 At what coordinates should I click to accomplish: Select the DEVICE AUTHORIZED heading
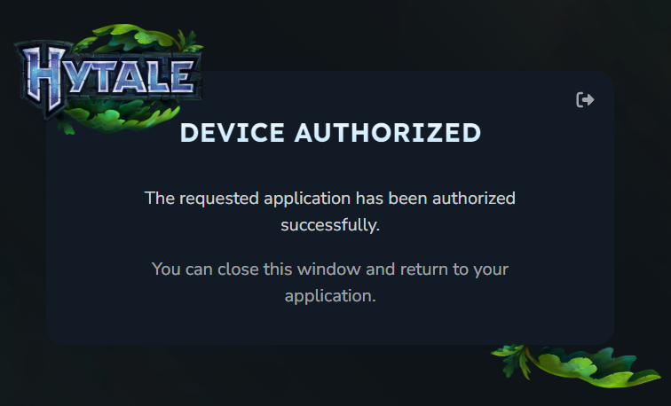pyautogui.click(x=330, y=132)
